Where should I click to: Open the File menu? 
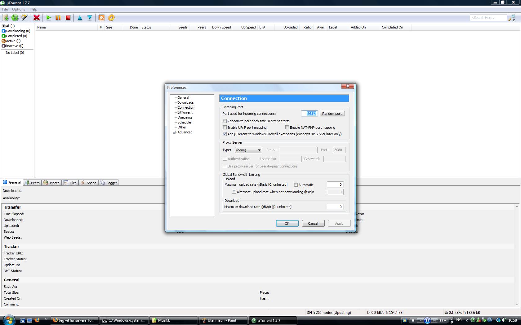click(x=5, y=9)
